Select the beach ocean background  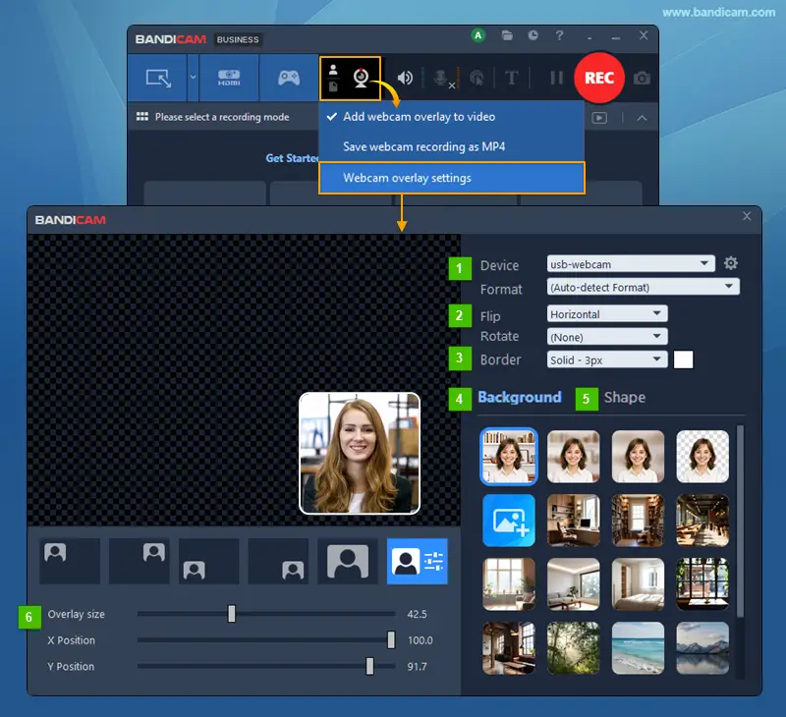coord(638,648)
